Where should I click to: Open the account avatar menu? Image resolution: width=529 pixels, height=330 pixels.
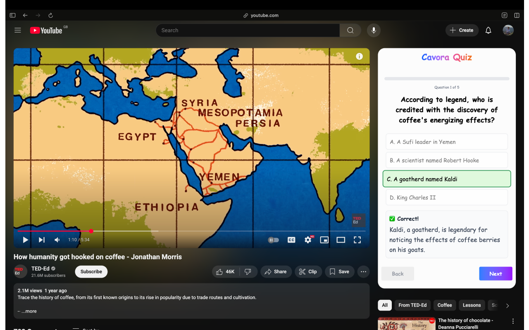[x=508, y=30]
